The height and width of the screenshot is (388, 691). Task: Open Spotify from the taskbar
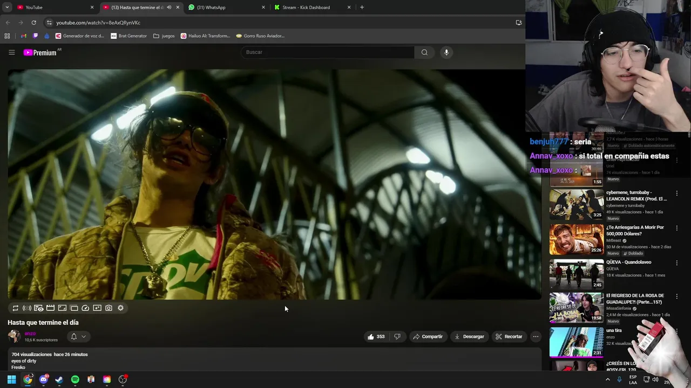pos(75,379)
